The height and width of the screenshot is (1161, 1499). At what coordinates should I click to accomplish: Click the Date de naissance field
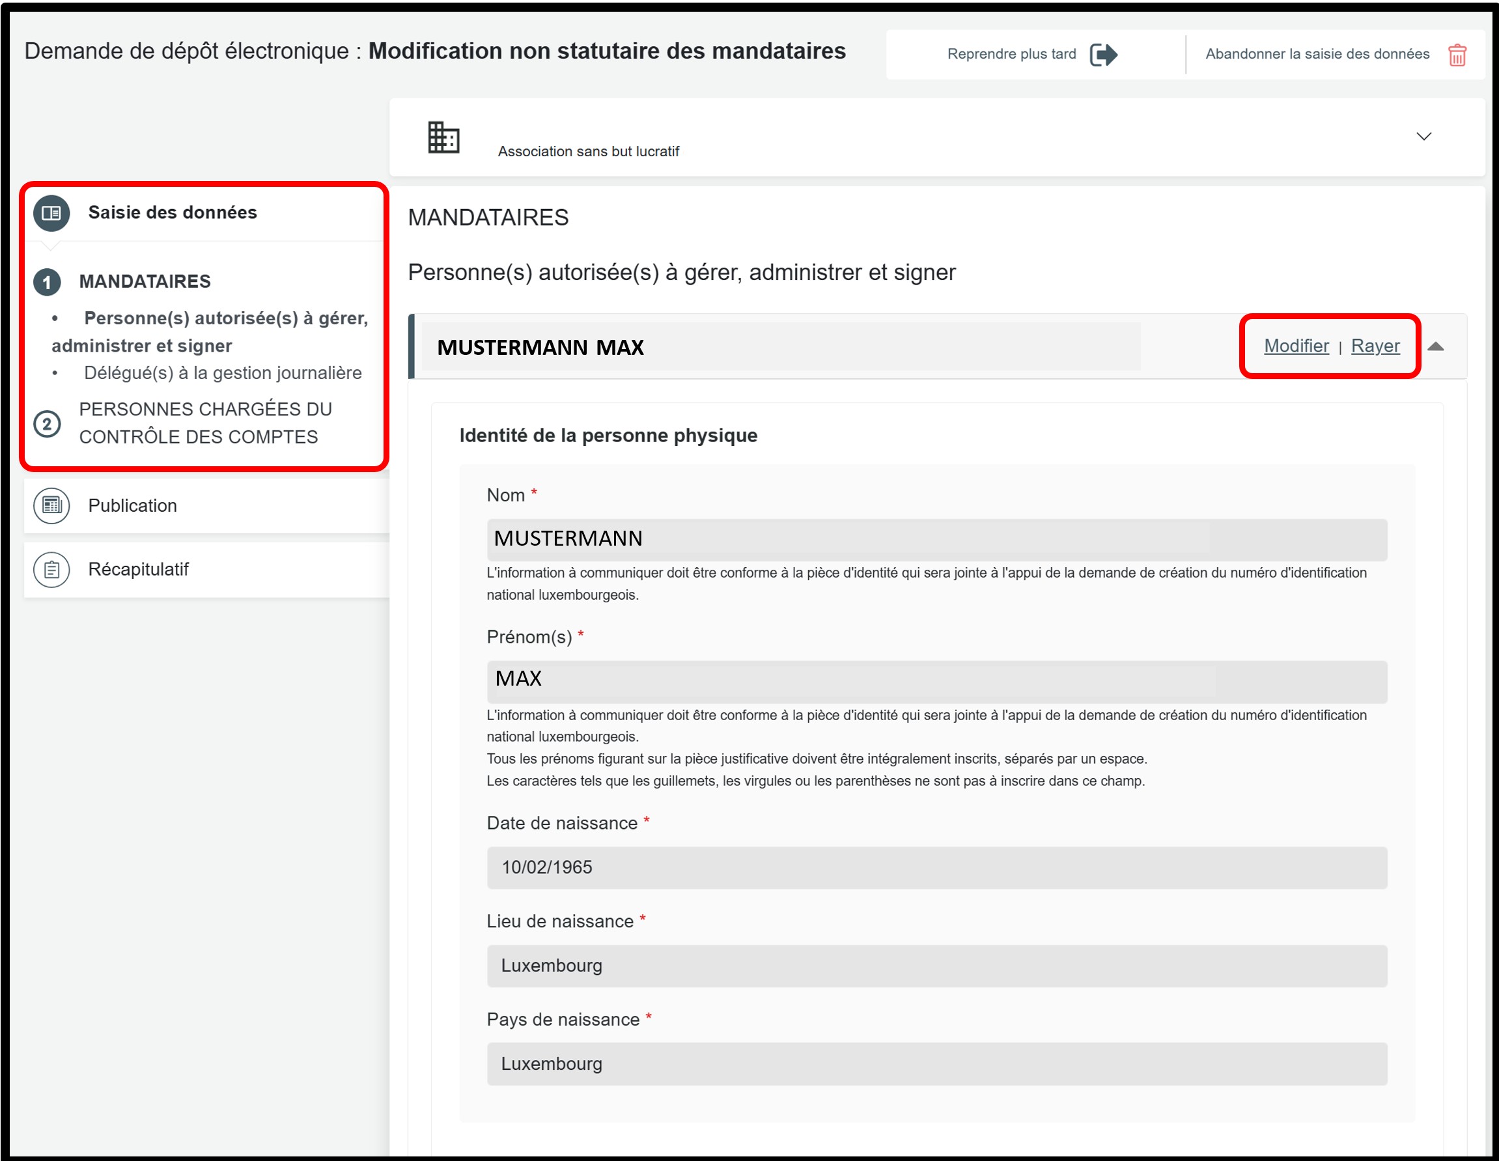(x=936, y=867)
